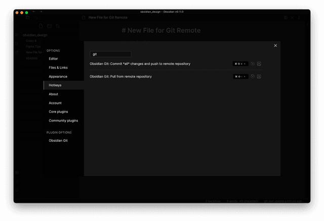The height and width of the screenshot is (221, 324).
Task: Click the 'Pull from remote repository' command text
Action: point(120,77)
